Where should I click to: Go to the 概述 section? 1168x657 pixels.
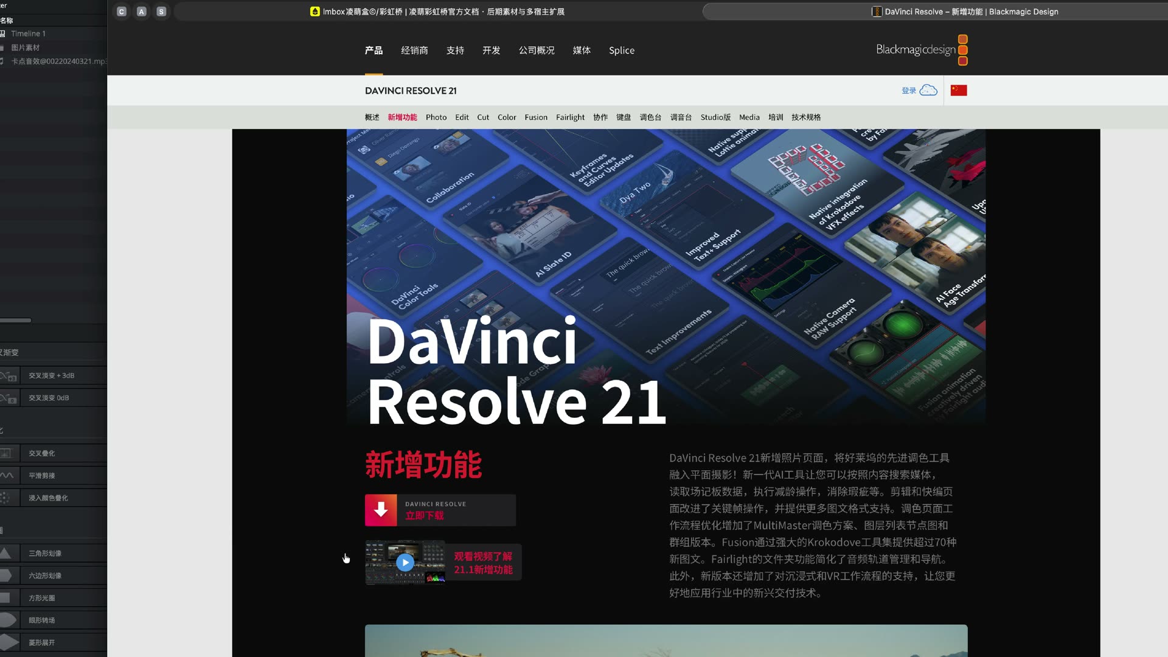(372, 117)
